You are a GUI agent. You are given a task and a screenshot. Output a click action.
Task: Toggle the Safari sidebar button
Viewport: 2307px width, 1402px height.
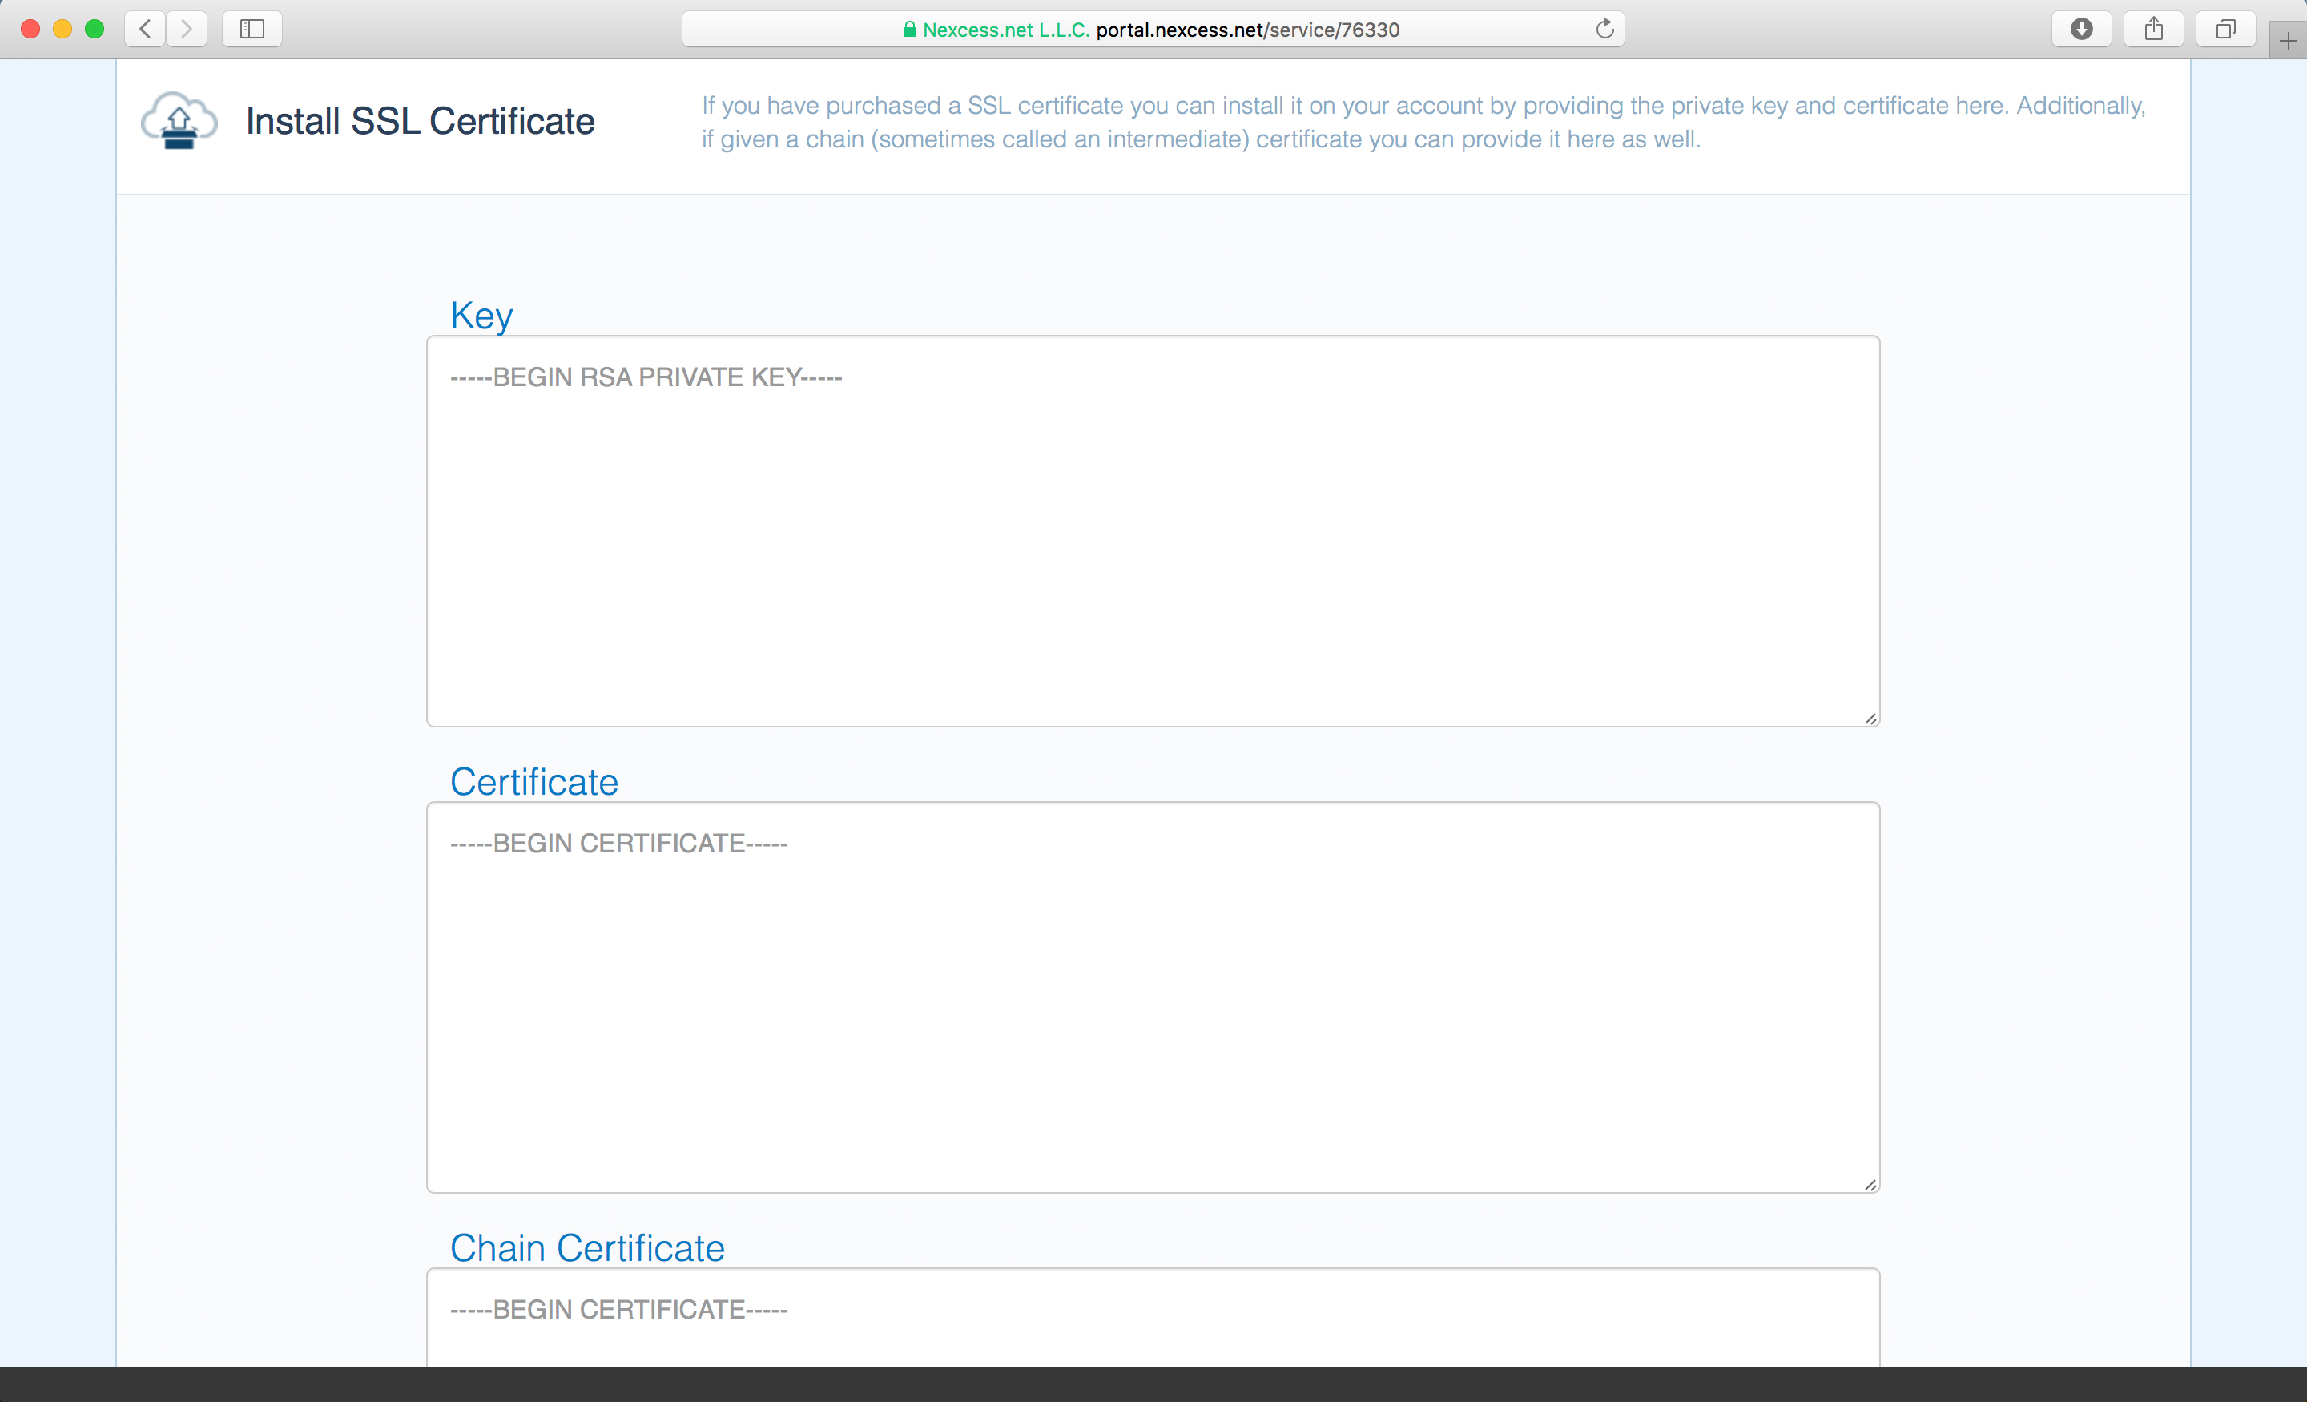[252, 29]
